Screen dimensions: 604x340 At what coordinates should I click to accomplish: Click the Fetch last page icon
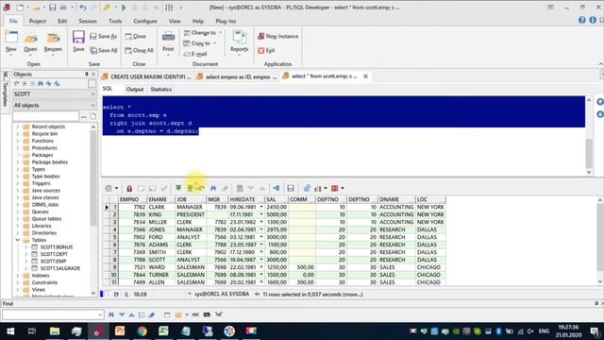point(190,188)
